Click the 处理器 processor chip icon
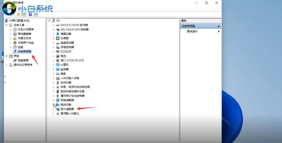The width and height of the screenshot is (282, 143). [x=58, y=38]
